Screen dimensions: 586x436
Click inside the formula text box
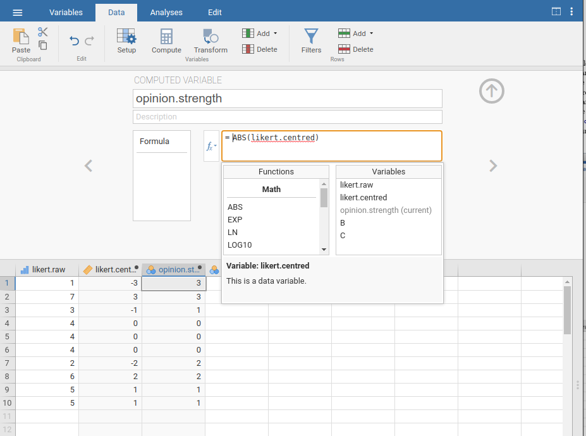point(331,146)
